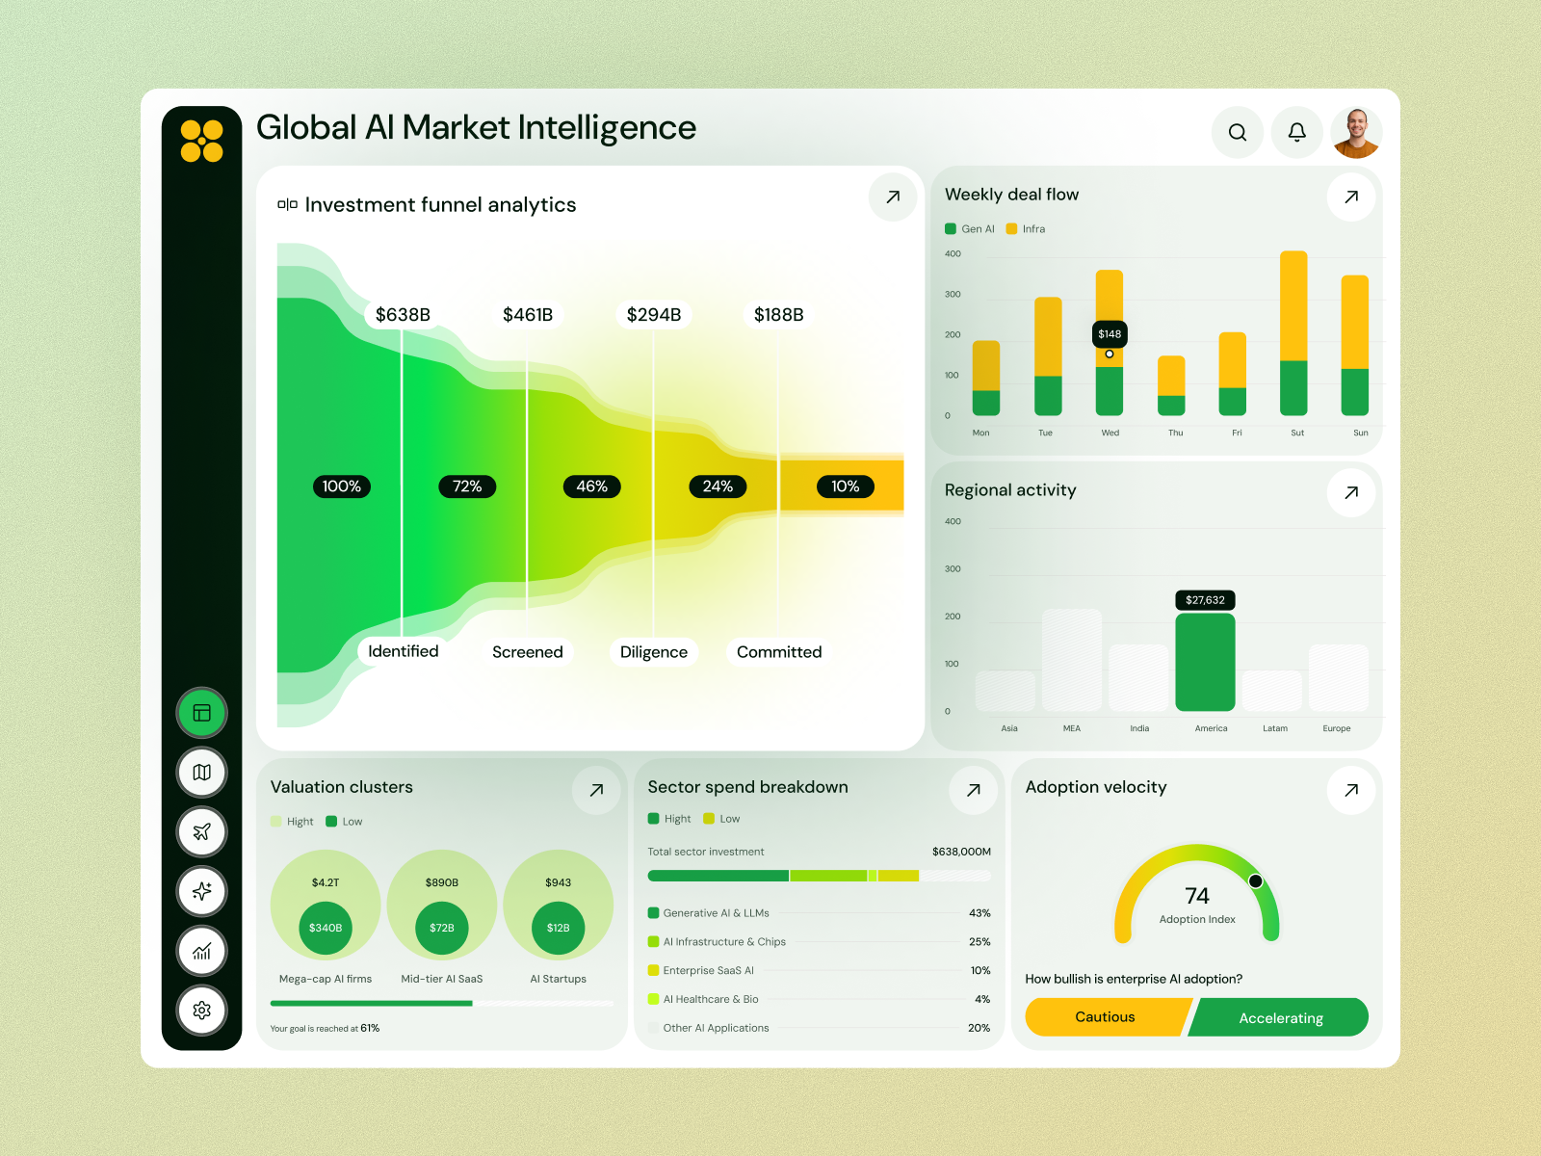The height and width of the screenshot is (1156, 1541).
Task: Select the airplane sidebar icon
Action: (201, 832)
